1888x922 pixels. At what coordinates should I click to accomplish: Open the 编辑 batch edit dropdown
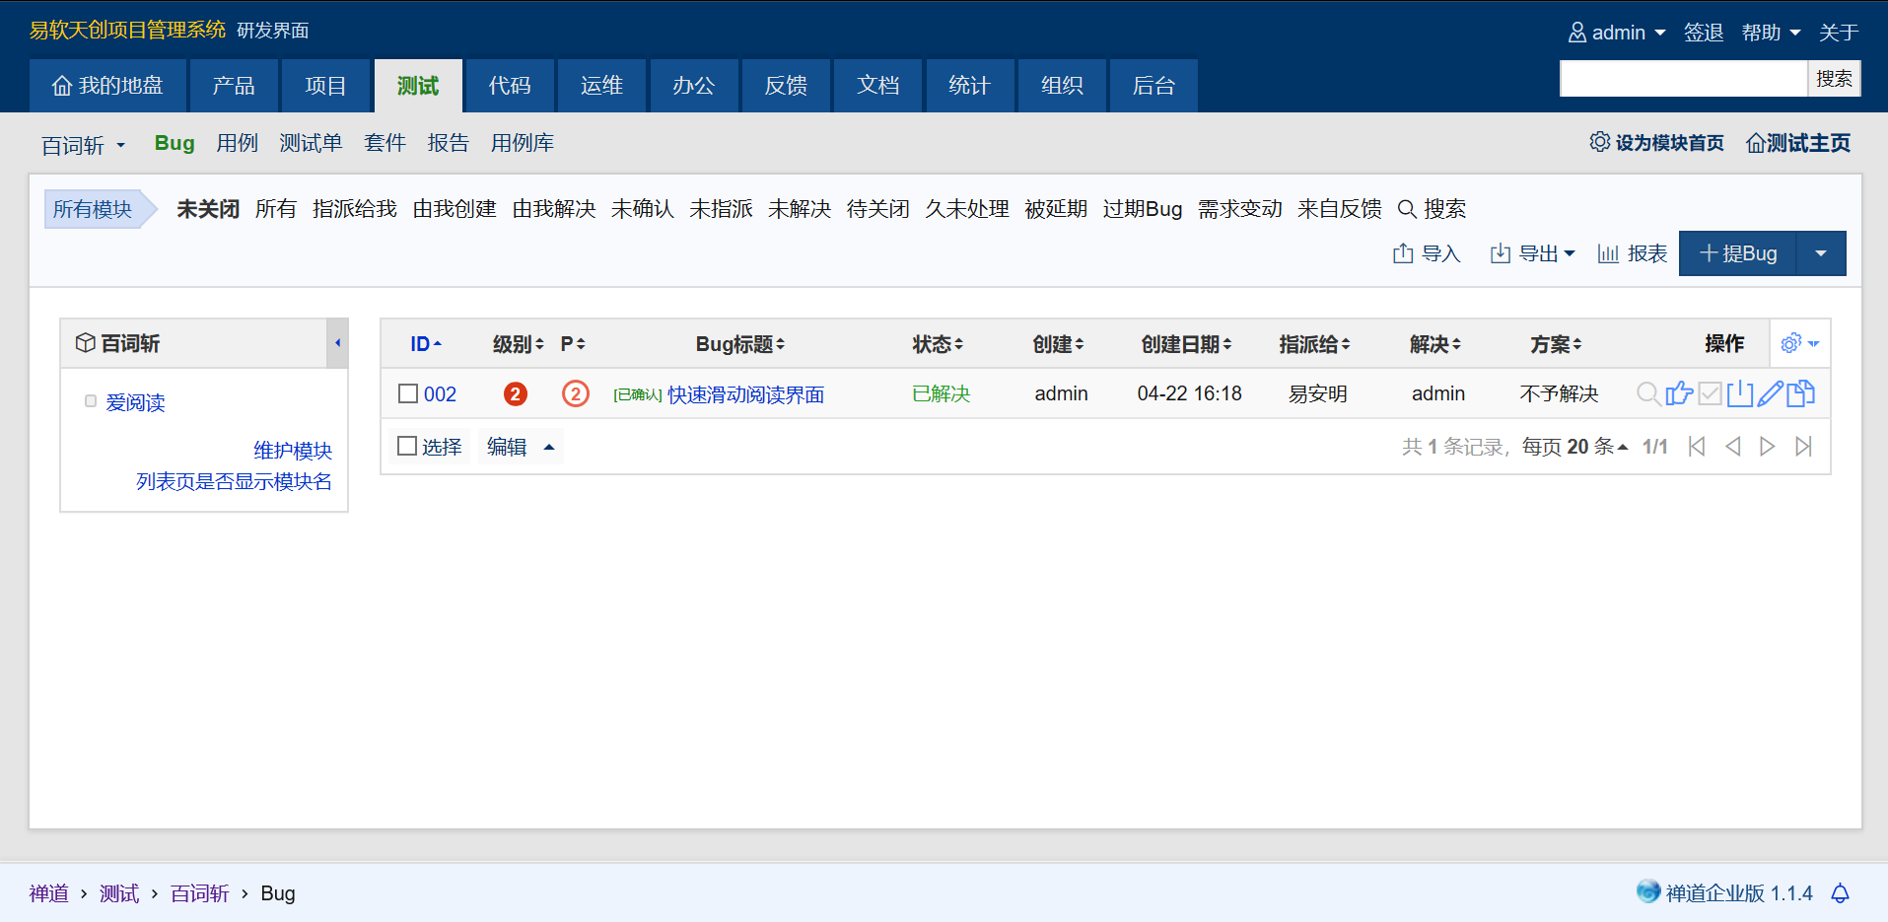521,447
